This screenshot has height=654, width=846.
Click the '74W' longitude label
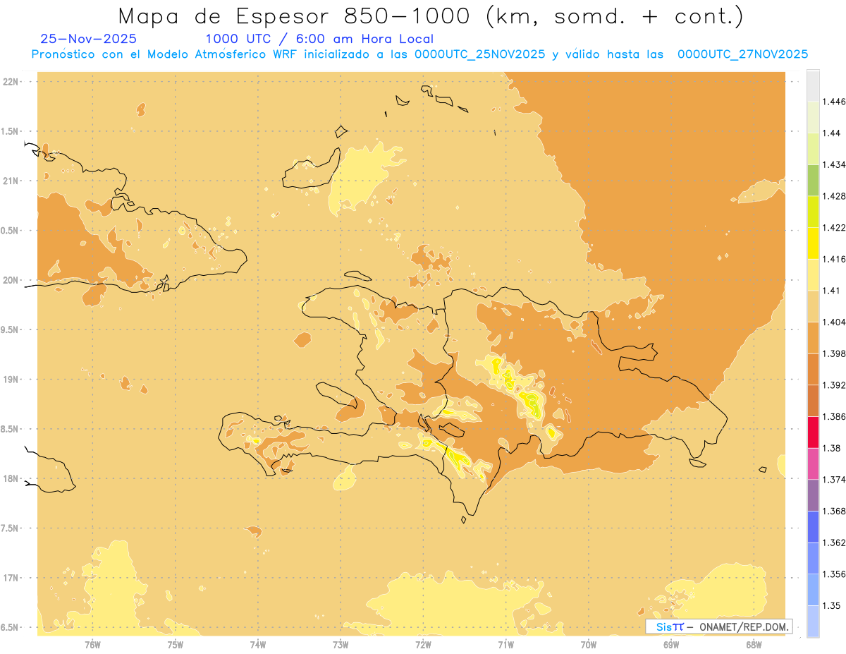click(x=258, y=645)
